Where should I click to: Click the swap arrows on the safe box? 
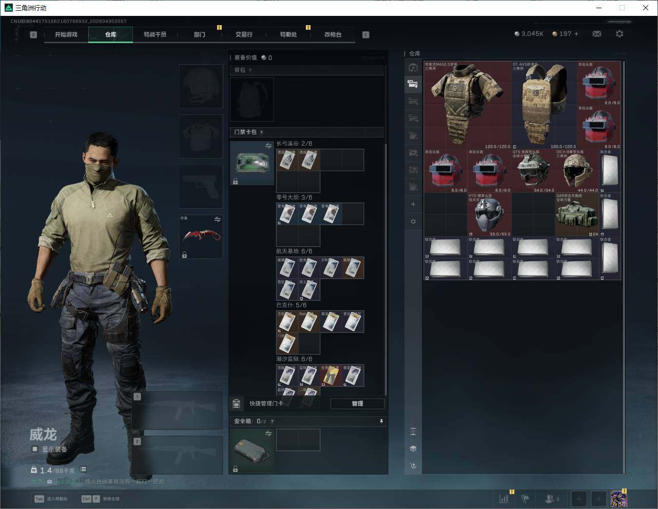pos(268,434)
